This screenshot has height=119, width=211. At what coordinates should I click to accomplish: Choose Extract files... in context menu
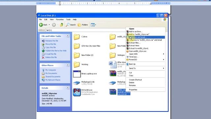pyautogui.click(x=145, y=43)
